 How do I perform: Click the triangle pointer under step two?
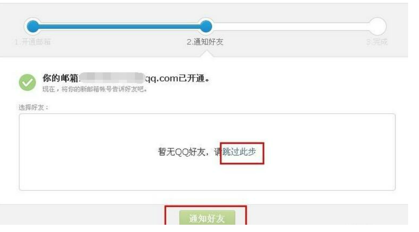click(x=207, y=54)
